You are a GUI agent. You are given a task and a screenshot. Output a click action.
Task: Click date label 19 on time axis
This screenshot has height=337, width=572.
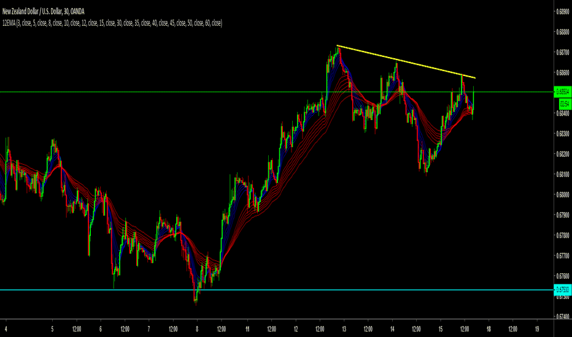(537, 329)
